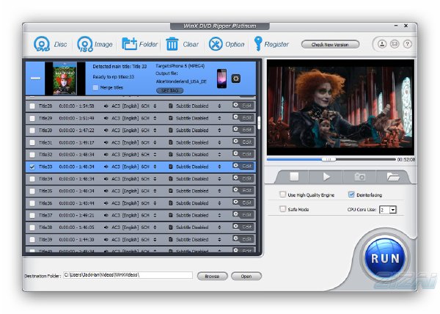The width and height of the screenshot is (440, 314).
Task: Play the preview video
Action: [326, 177]
